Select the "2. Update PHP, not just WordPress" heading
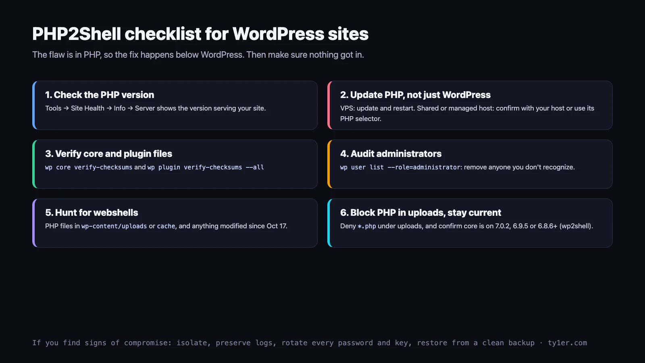Image resolution: width=645 pixels, height=363 pixels. tap(415, 95)
